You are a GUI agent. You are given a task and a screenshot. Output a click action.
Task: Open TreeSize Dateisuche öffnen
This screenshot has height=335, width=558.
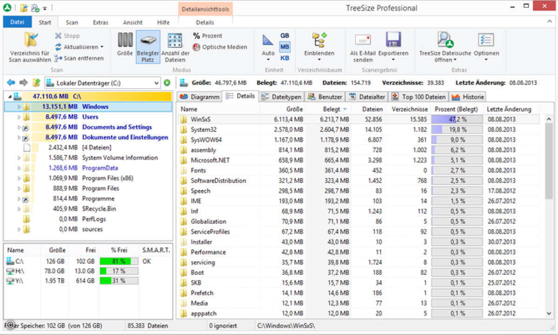(445, 47)
